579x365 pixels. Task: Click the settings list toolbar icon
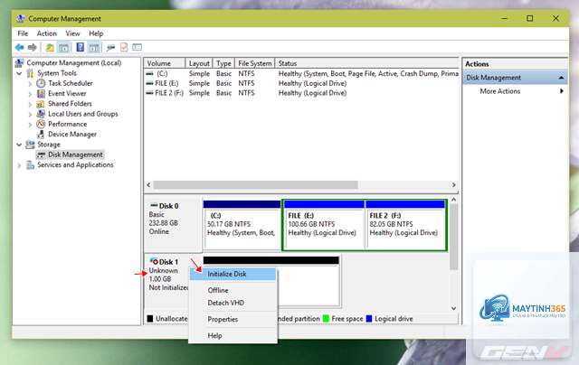coord(138,47)
